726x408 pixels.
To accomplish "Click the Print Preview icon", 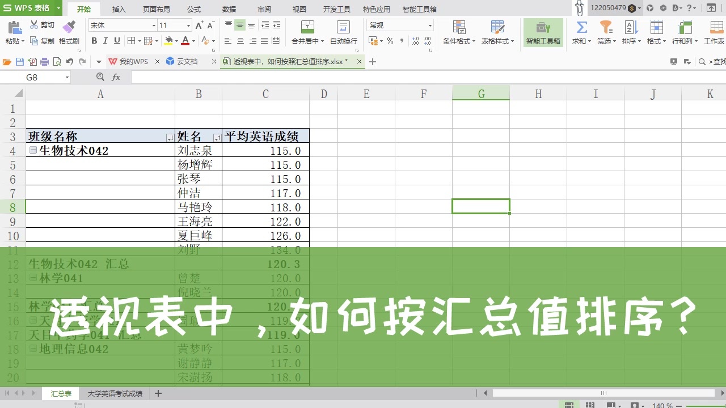I will 57,62.
